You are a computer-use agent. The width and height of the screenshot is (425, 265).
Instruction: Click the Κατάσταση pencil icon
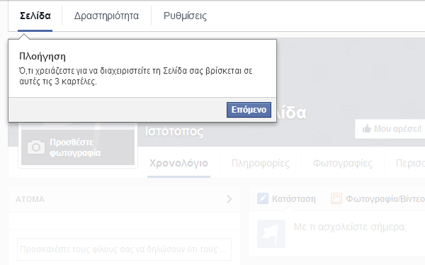point(263,198)
